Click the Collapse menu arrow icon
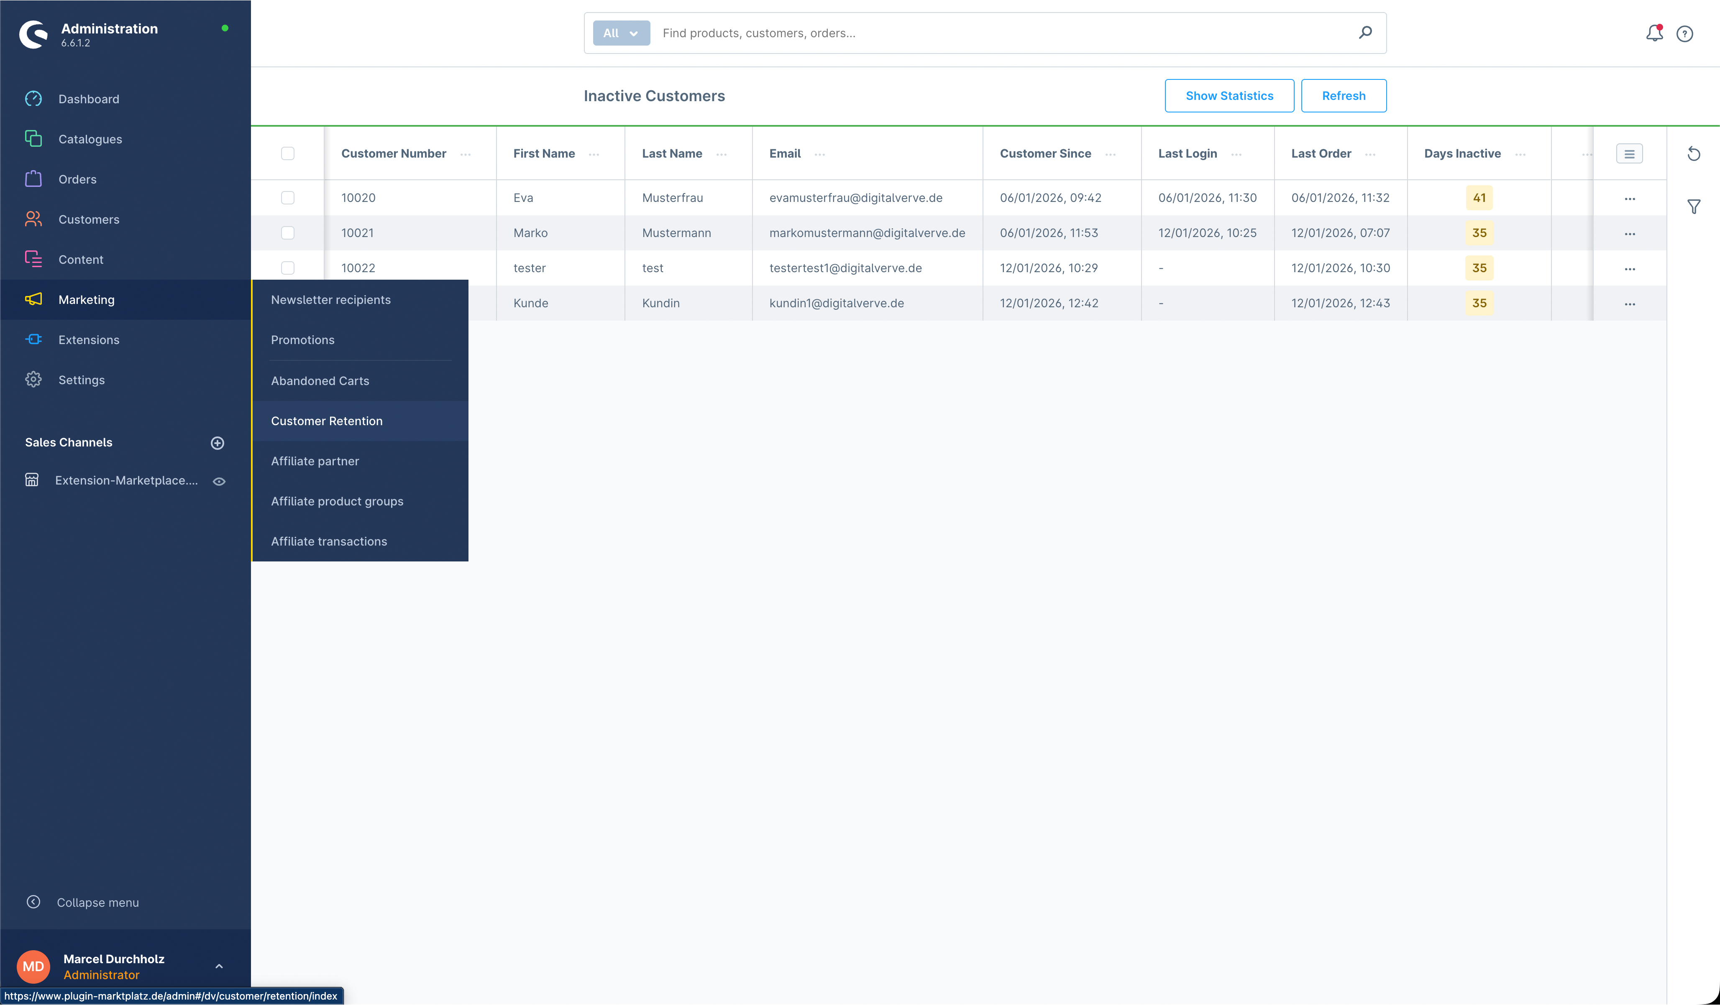The image size is (1720, 1005). 33,902
